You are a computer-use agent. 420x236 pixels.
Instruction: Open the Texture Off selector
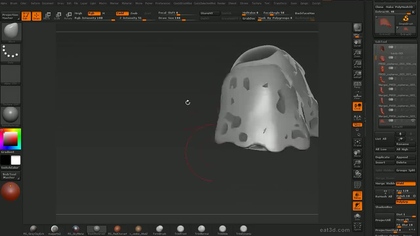click(10, 96)
